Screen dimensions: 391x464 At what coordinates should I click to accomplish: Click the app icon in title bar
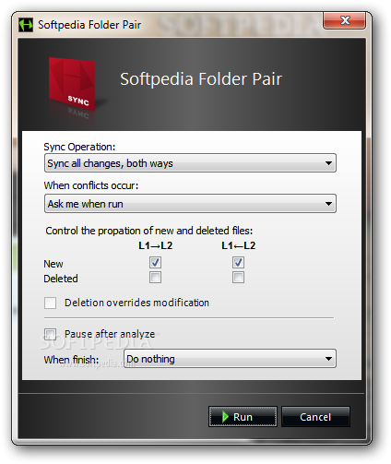(x=26, y=25)
